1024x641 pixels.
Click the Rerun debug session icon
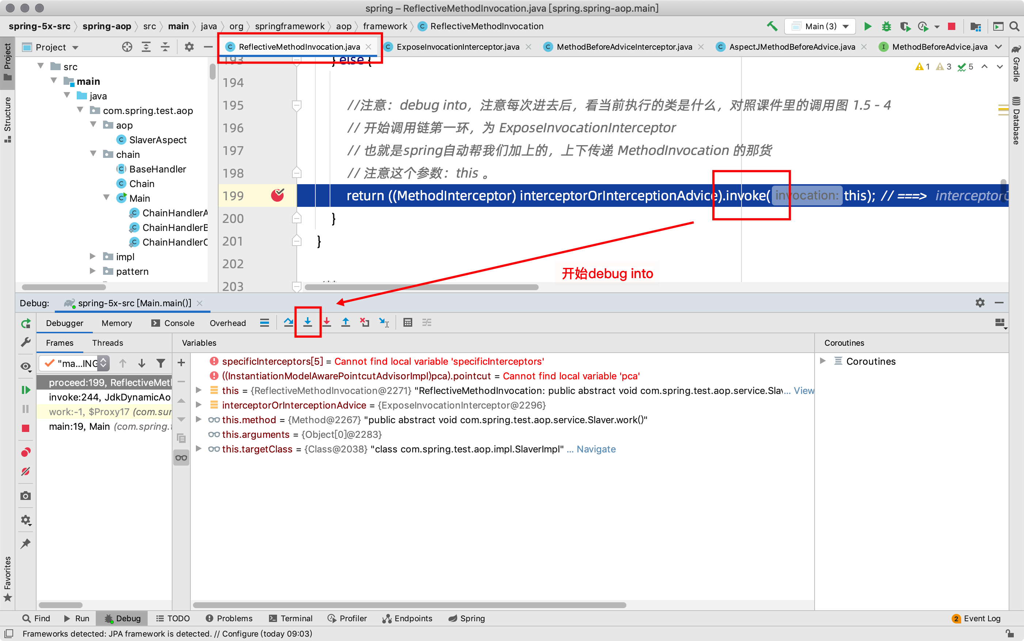[26, 324]
